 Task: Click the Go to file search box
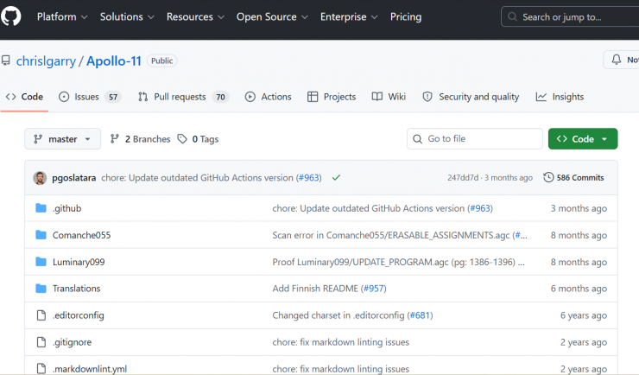(475, 139)
